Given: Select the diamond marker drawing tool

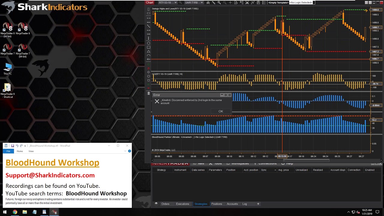Looking at the screenshot, I should [148, 72].
